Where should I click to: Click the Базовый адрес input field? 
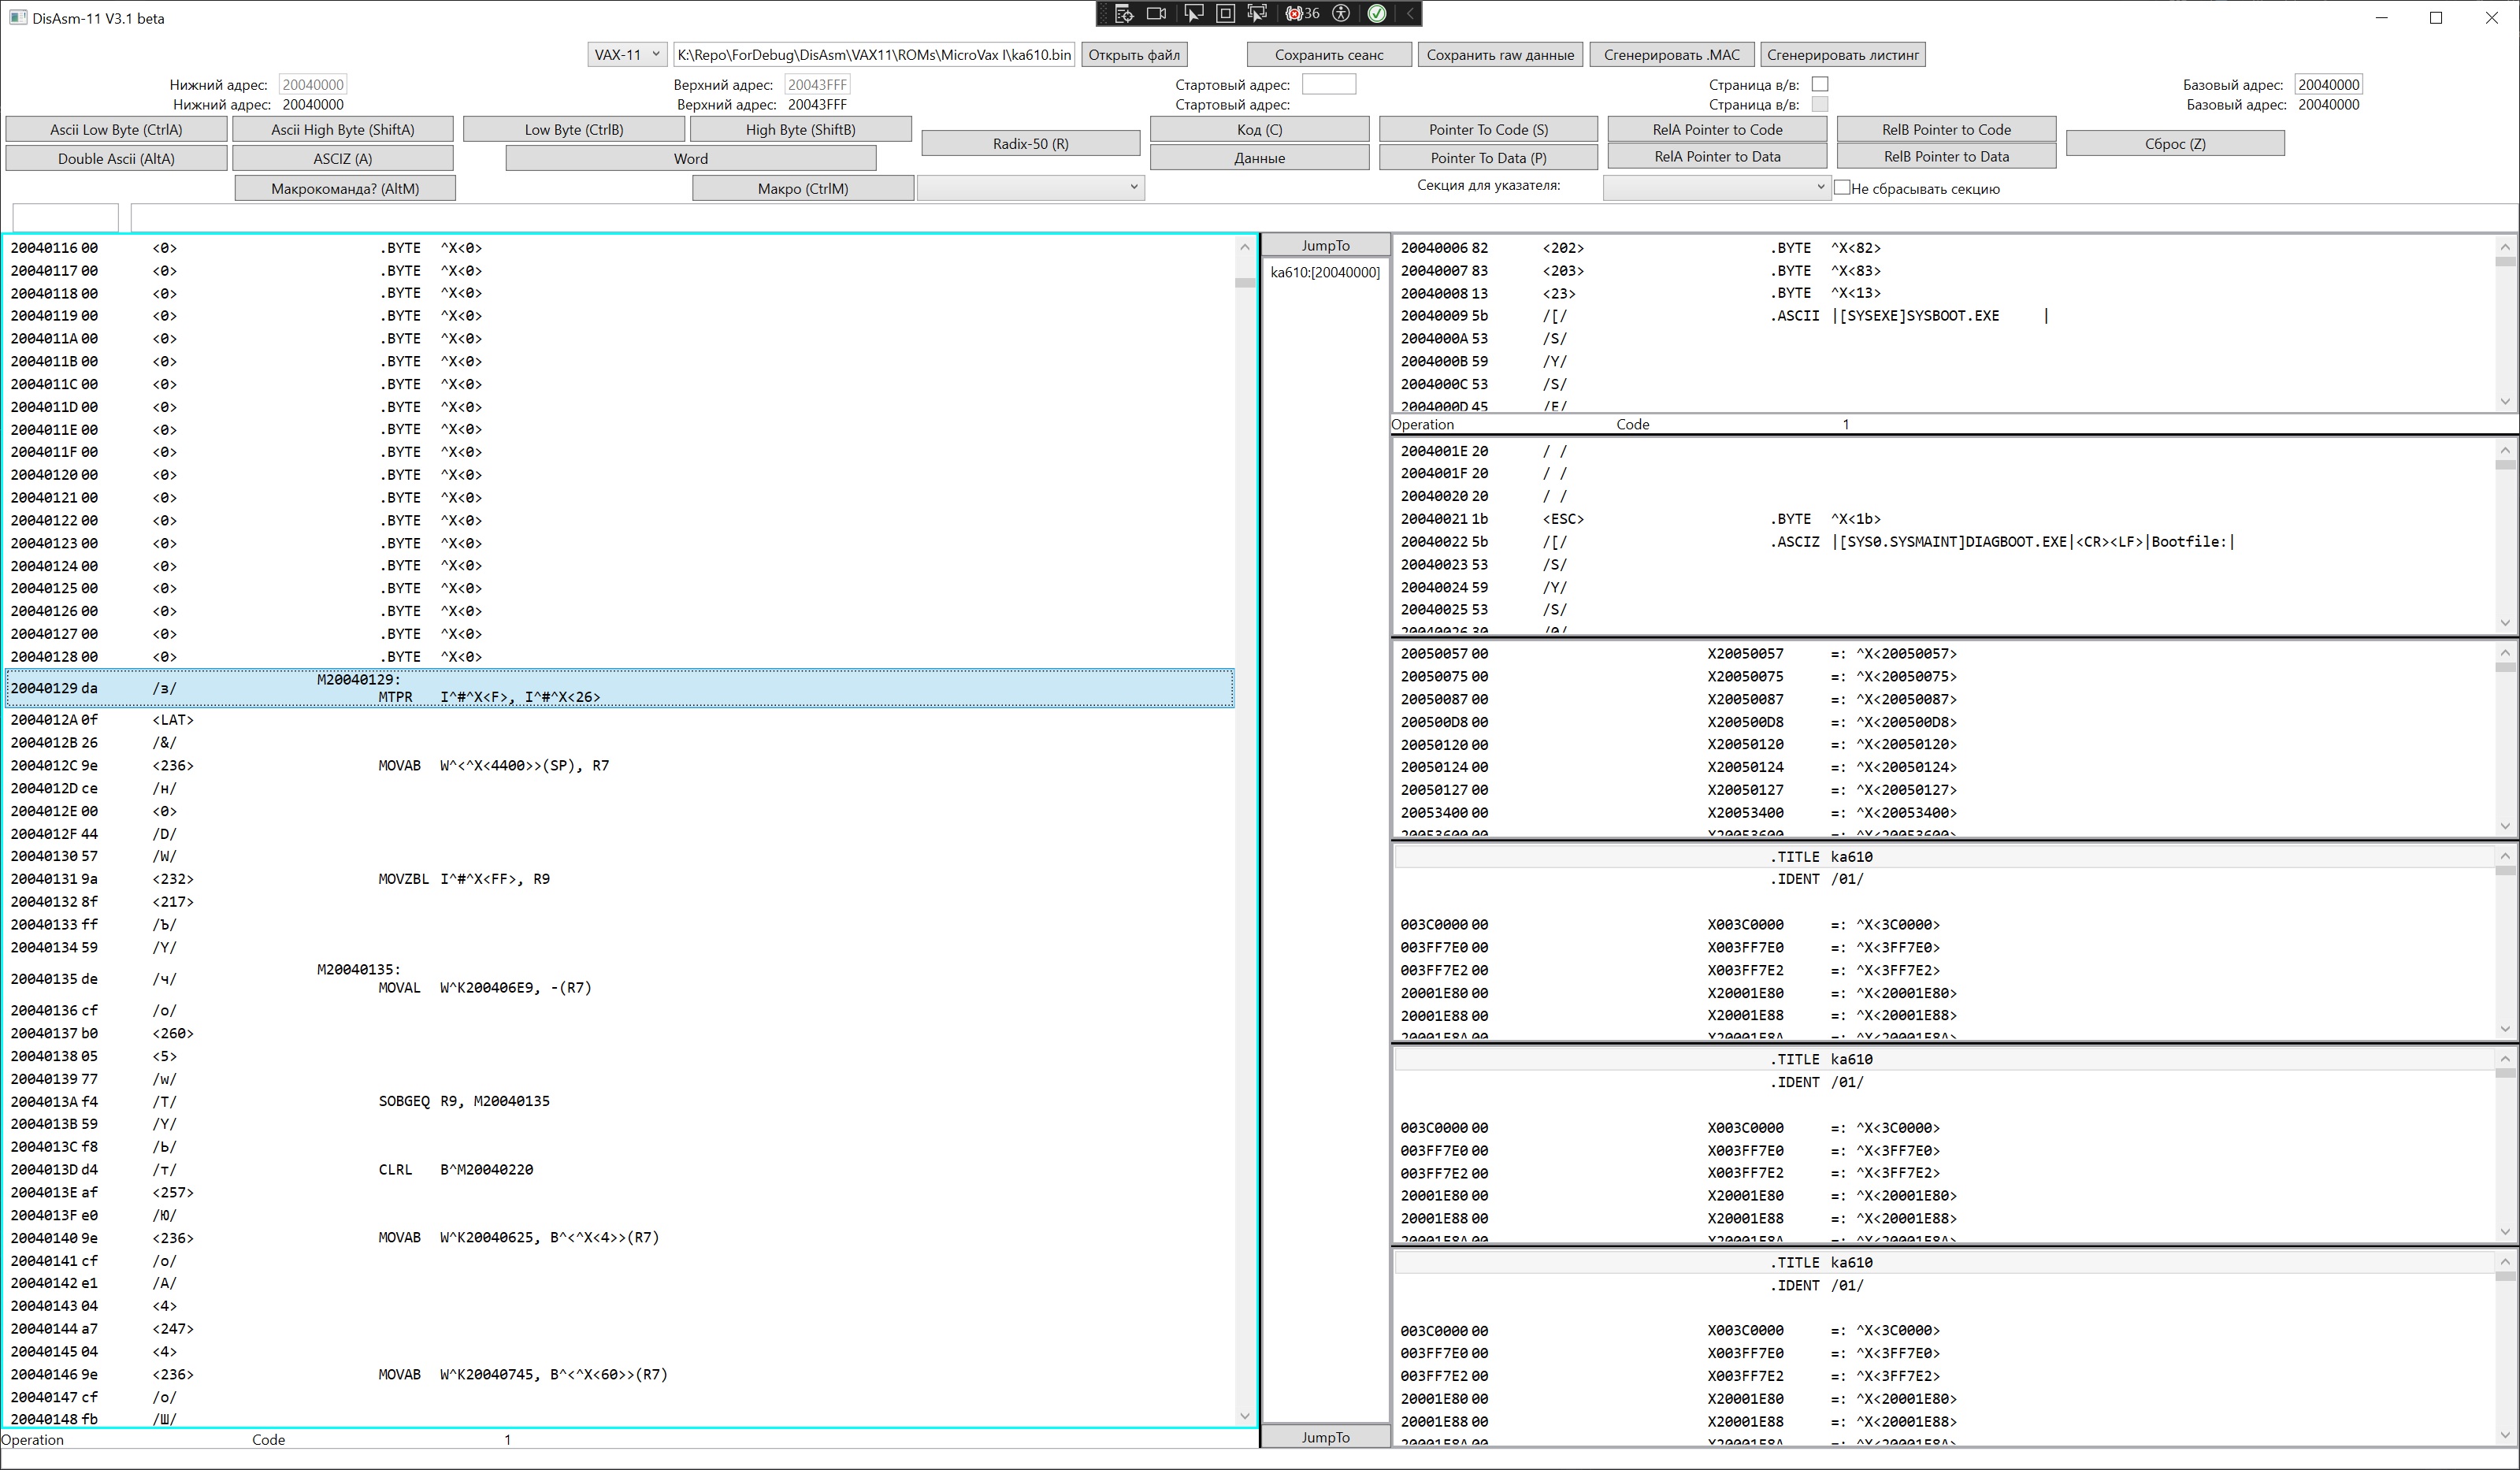(2329, 84)
